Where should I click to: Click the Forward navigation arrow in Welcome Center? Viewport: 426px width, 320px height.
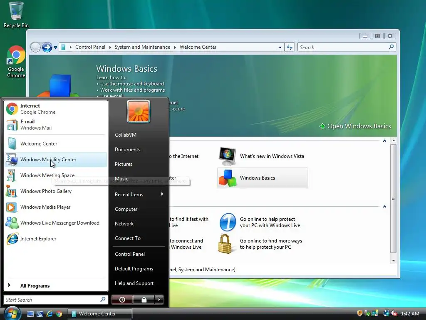coord(47,47)
